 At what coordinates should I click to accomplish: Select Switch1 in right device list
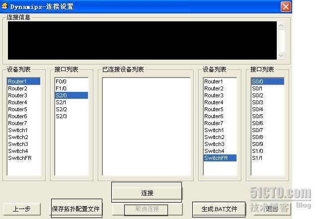[220, 130]
